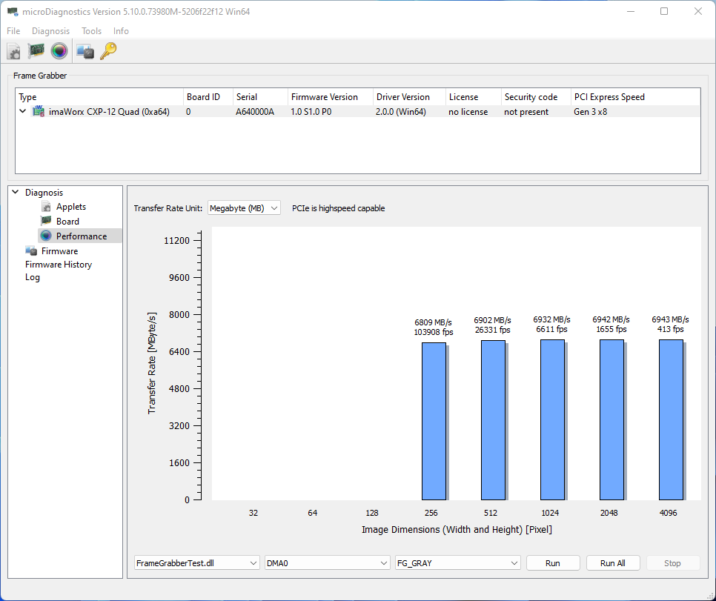Click the Performance color wheel toolbar icon
716x601 pixels.
point(59,51)
